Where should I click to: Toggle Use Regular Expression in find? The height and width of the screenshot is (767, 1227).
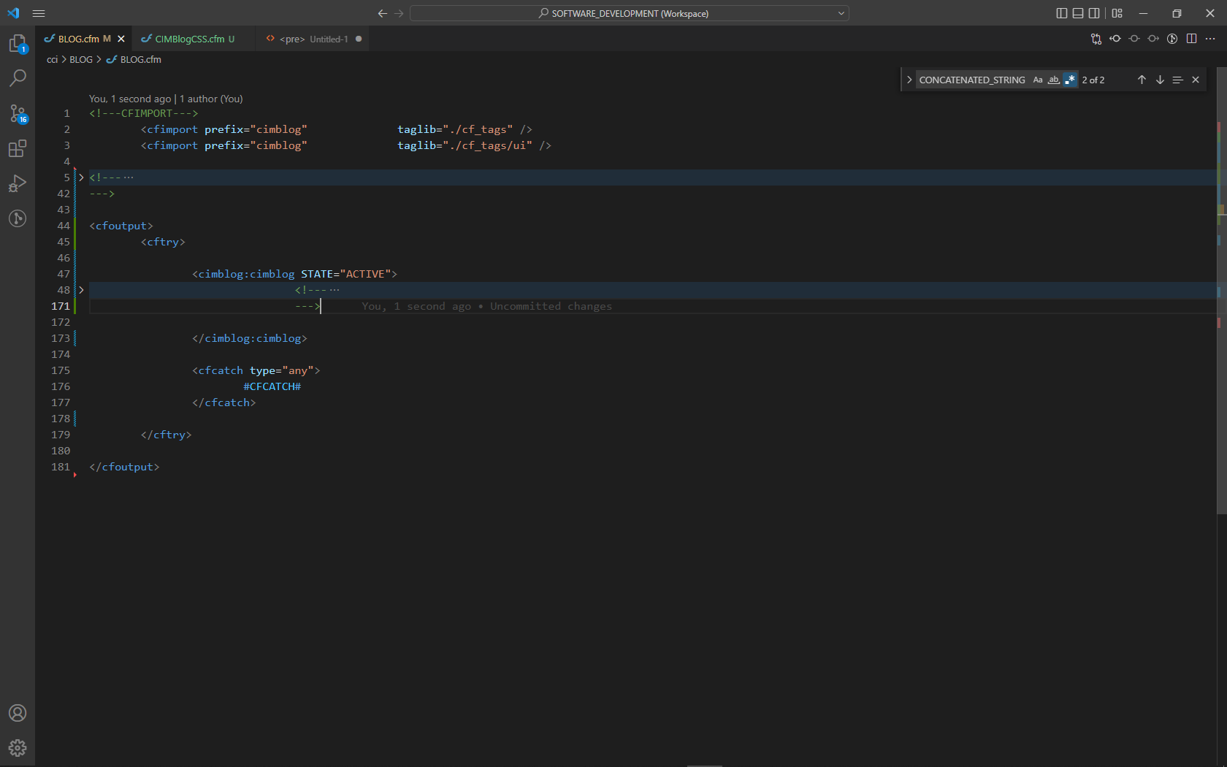[1070, 80]
